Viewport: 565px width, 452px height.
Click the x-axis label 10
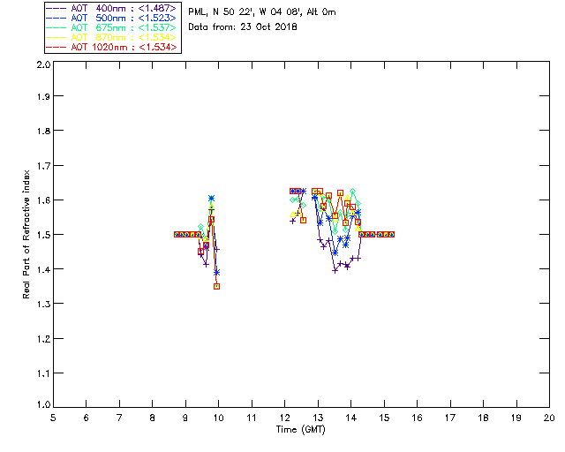(x=218, y=418)
